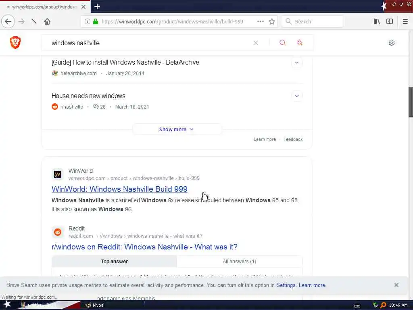The image size is (413, 310).
Task: Click the r/nashville source label
Action: click(72, 107)
